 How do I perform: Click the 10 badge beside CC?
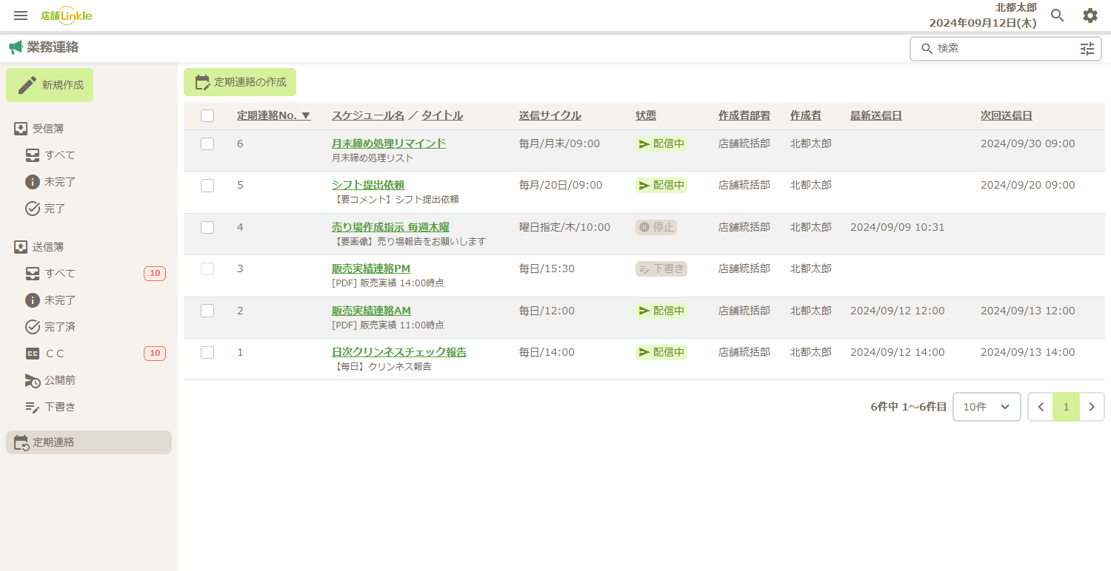coord(155,354)
